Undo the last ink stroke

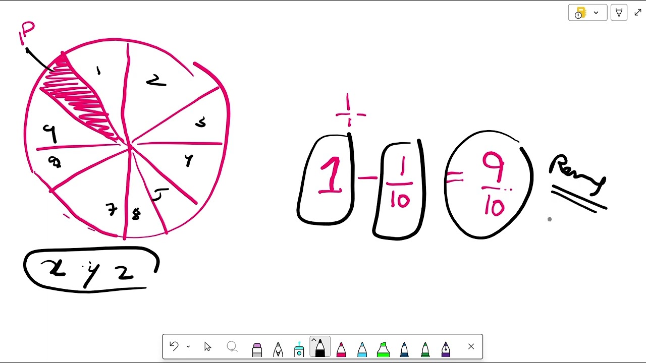[174, 346]
